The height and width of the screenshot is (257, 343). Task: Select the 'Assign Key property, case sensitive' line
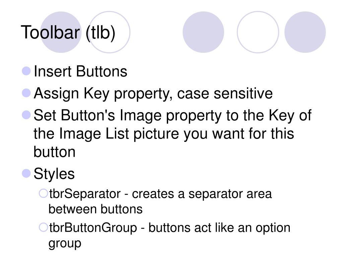[153, 94]
